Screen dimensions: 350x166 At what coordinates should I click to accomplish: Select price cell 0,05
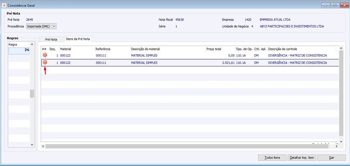click(x=231, y=56)
